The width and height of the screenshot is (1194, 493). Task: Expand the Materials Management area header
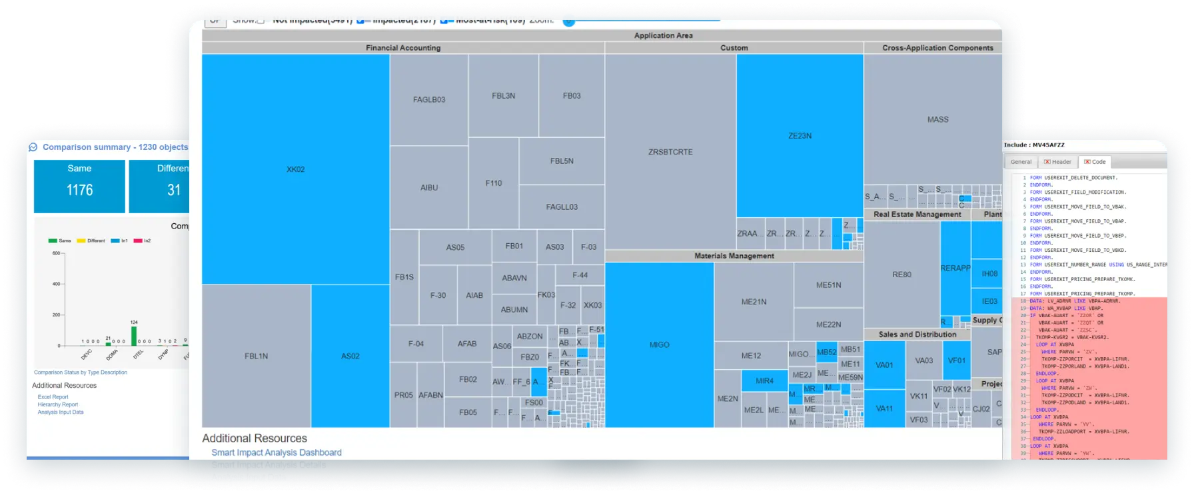(734, 256)
